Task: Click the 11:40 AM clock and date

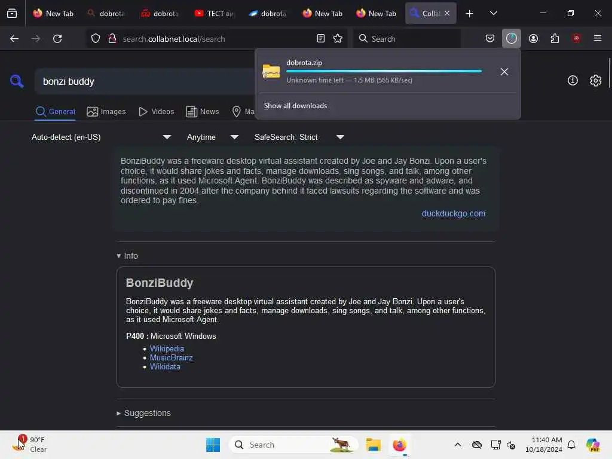Action: coord(543,445)
